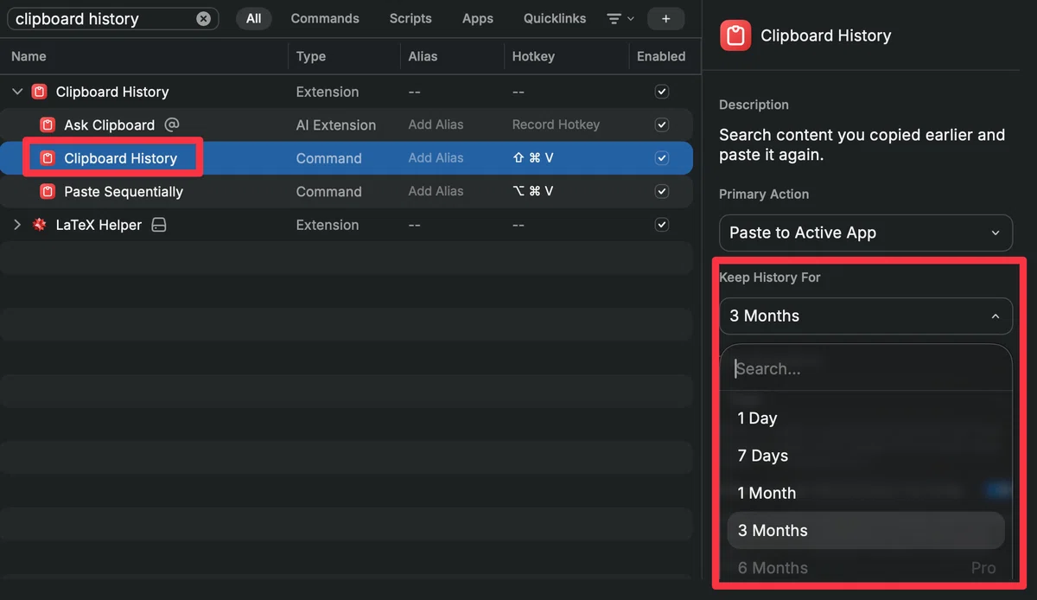Add an alias for Paste Sequentially
The height and width of the screenshot is (600, 1037).
(x=436, y=191)
